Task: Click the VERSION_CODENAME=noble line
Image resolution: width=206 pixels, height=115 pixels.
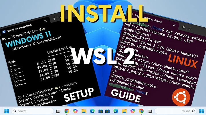Action: point(143,48)
